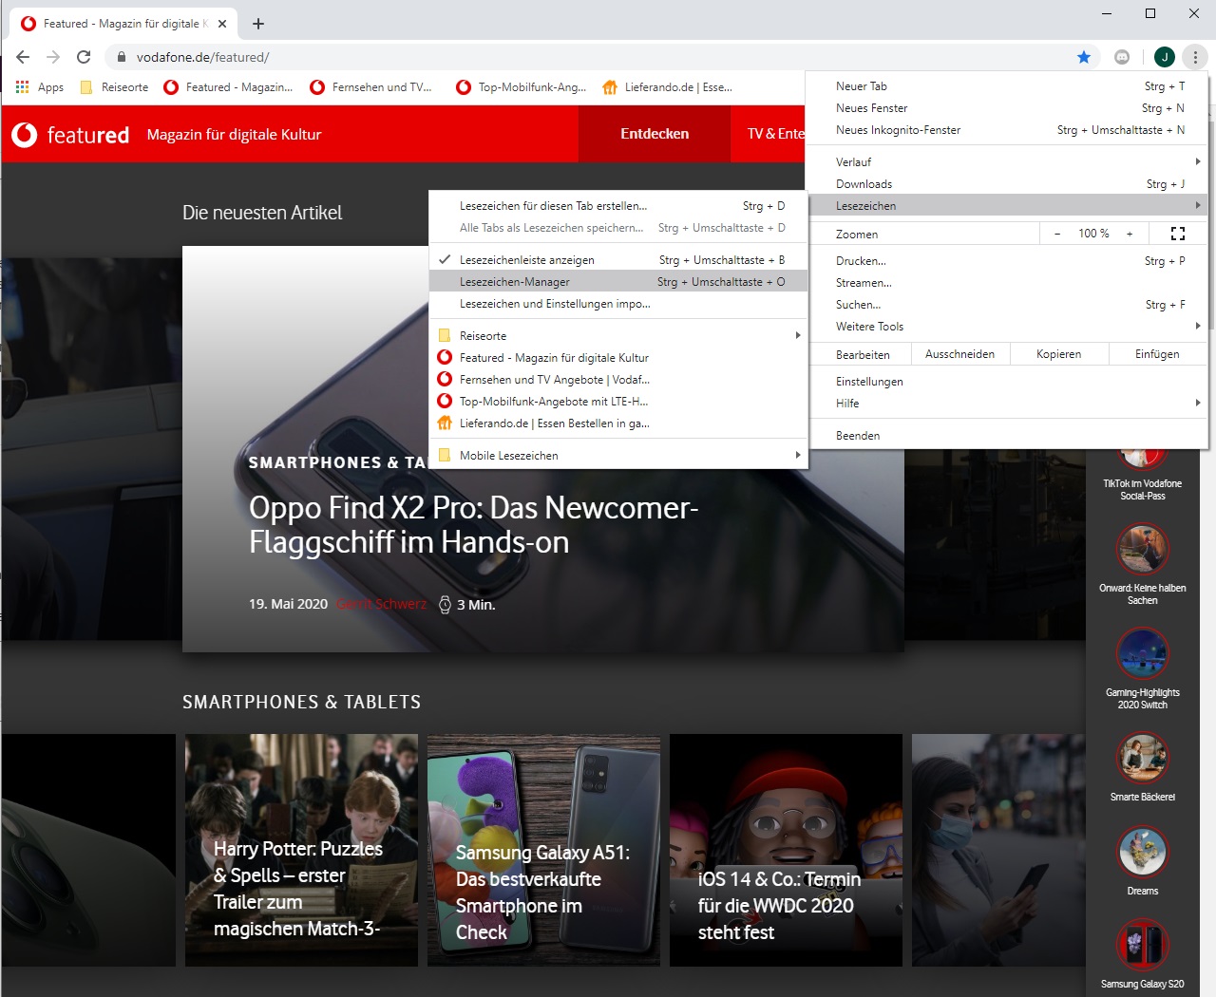
Task: Click Kopieren in the Bearbeiten row
Action: 1058,354
